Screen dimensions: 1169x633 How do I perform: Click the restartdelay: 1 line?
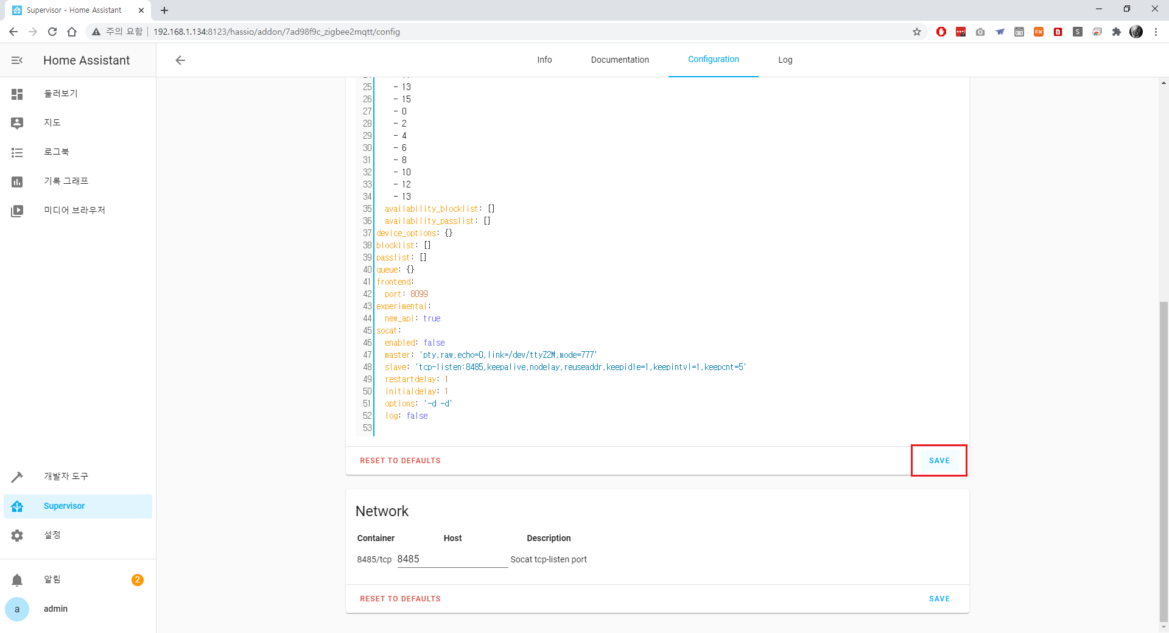[x=416, y=379]
